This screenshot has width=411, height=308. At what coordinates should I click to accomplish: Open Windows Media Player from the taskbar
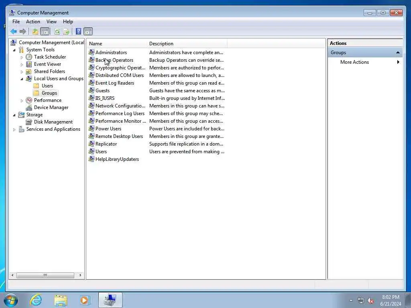85,300
